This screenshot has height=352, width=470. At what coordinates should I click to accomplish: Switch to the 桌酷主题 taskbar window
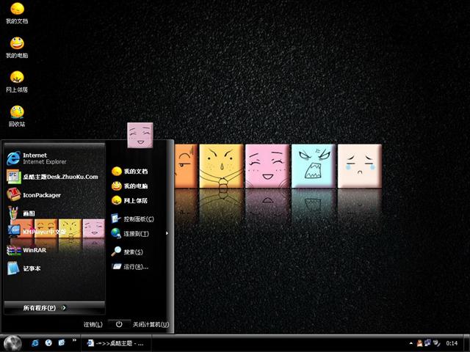[117, 342]
